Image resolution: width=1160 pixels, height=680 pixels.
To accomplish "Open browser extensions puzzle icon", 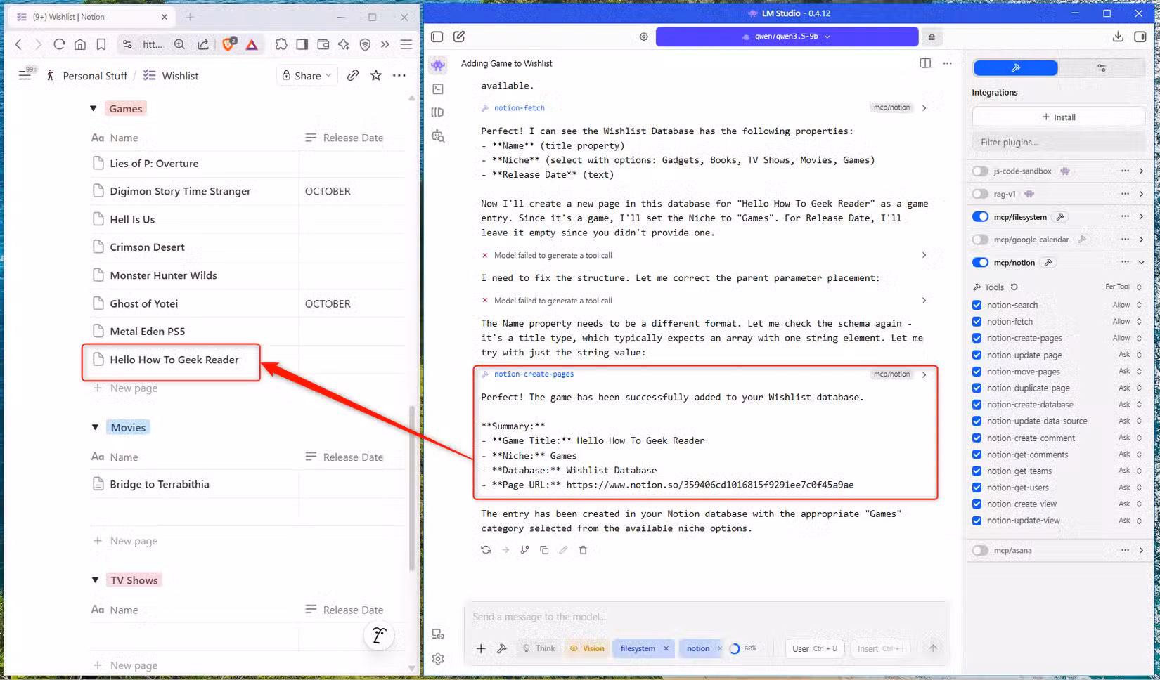I will (281, 44).
